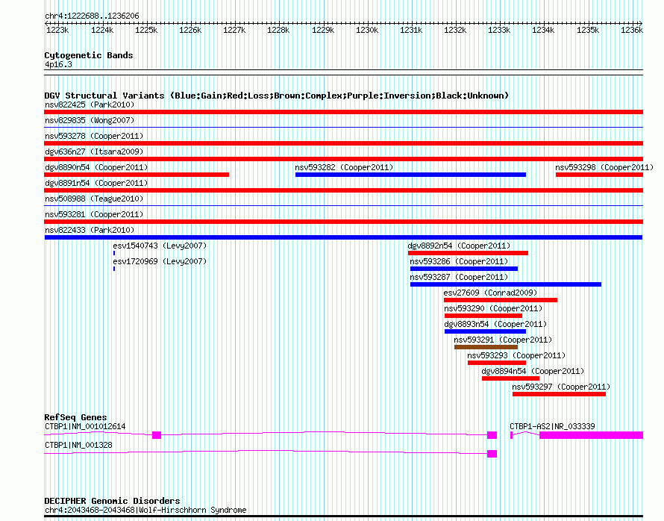664x521 pixels.
Task: Click the esv27609 (Conrad2009) label
Action: coord(490,293)
